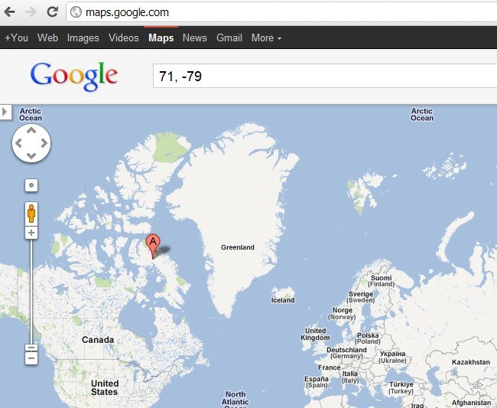Image resolution: width=497 pixels, height=408 pixels.
Task: Click the Italia (Italy) map label
Action: click(x=350, y=377)
